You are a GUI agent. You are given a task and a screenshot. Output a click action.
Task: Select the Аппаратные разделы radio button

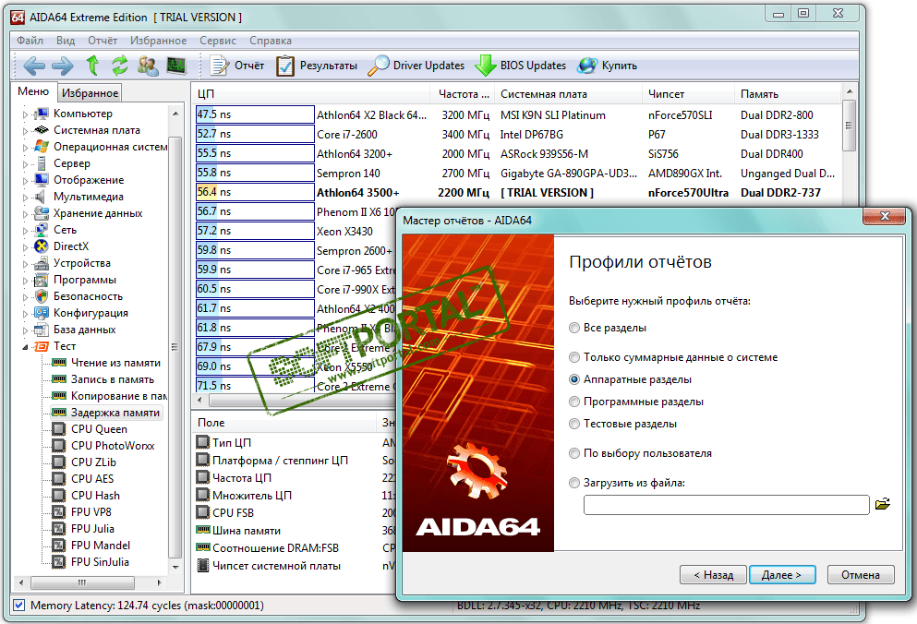pos(574,379)
